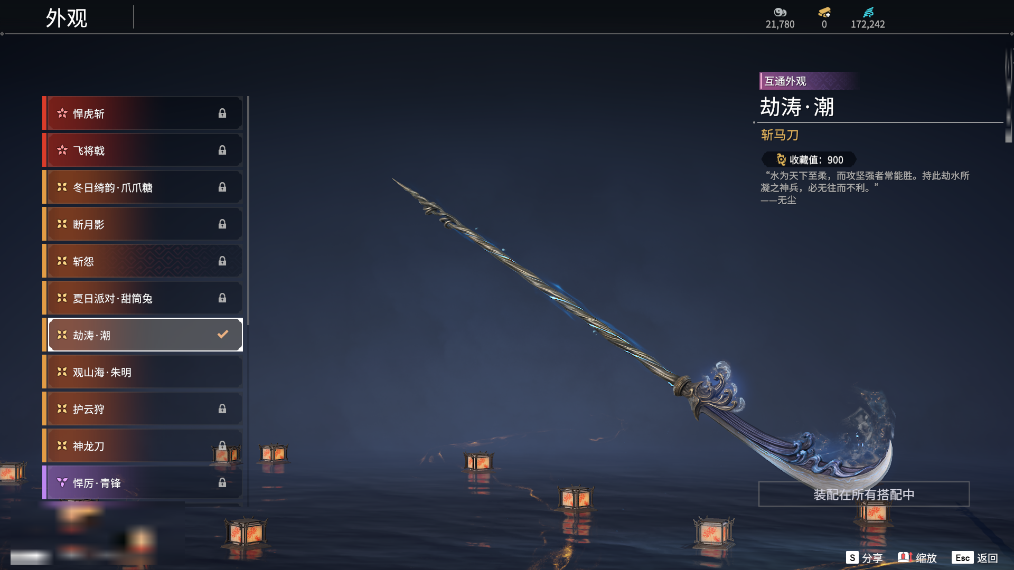Select 夏日派对·甜筒兔 skin entry
This screenshot has width=1014, height=570.
143,298
